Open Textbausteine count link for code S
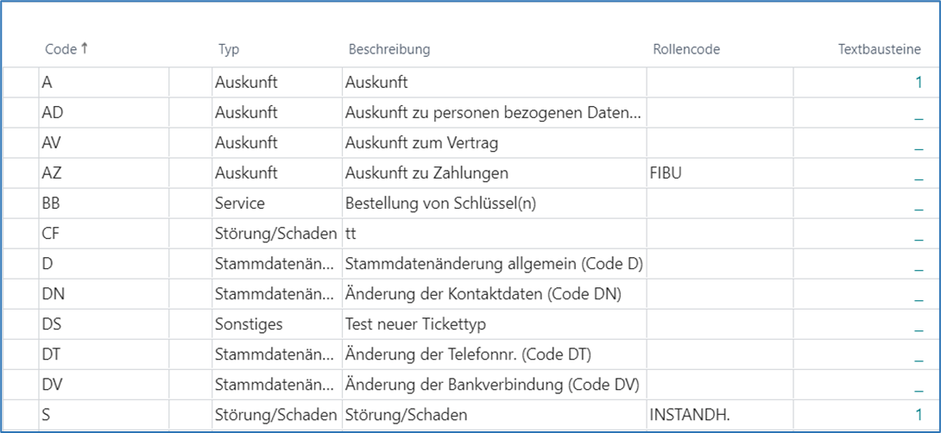The height and width of the screenshot is (433, 941). 919,415
